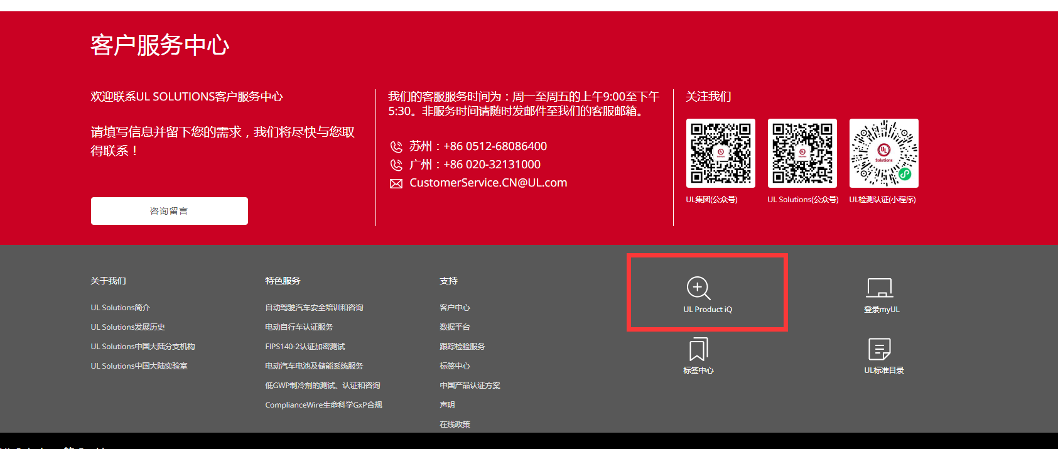Click the UL Product iQ magnifier icon
This screenshot has width=1058, height=449.
[x=698, y=288]
